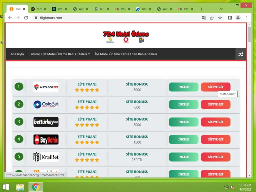Click the Matadorbet five-star rating
The width and height of the screenshot is (256, 192).
tap(87, 90)
